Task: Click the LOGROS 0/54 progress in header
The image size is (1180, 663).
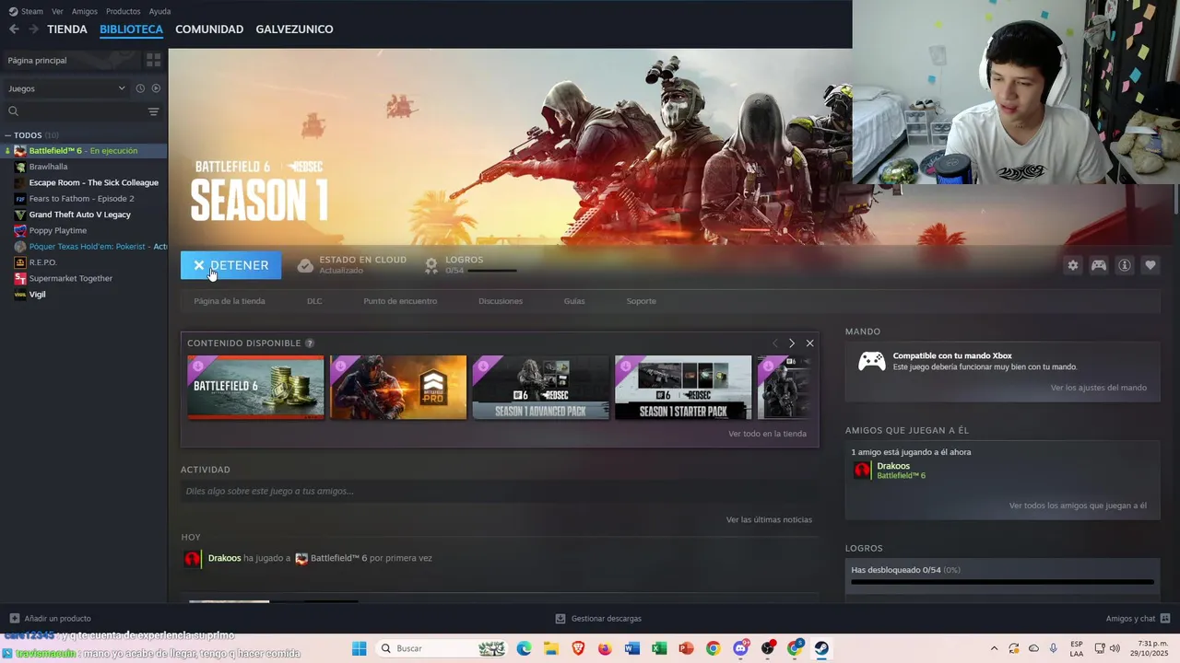Action: tap(470, 265)
